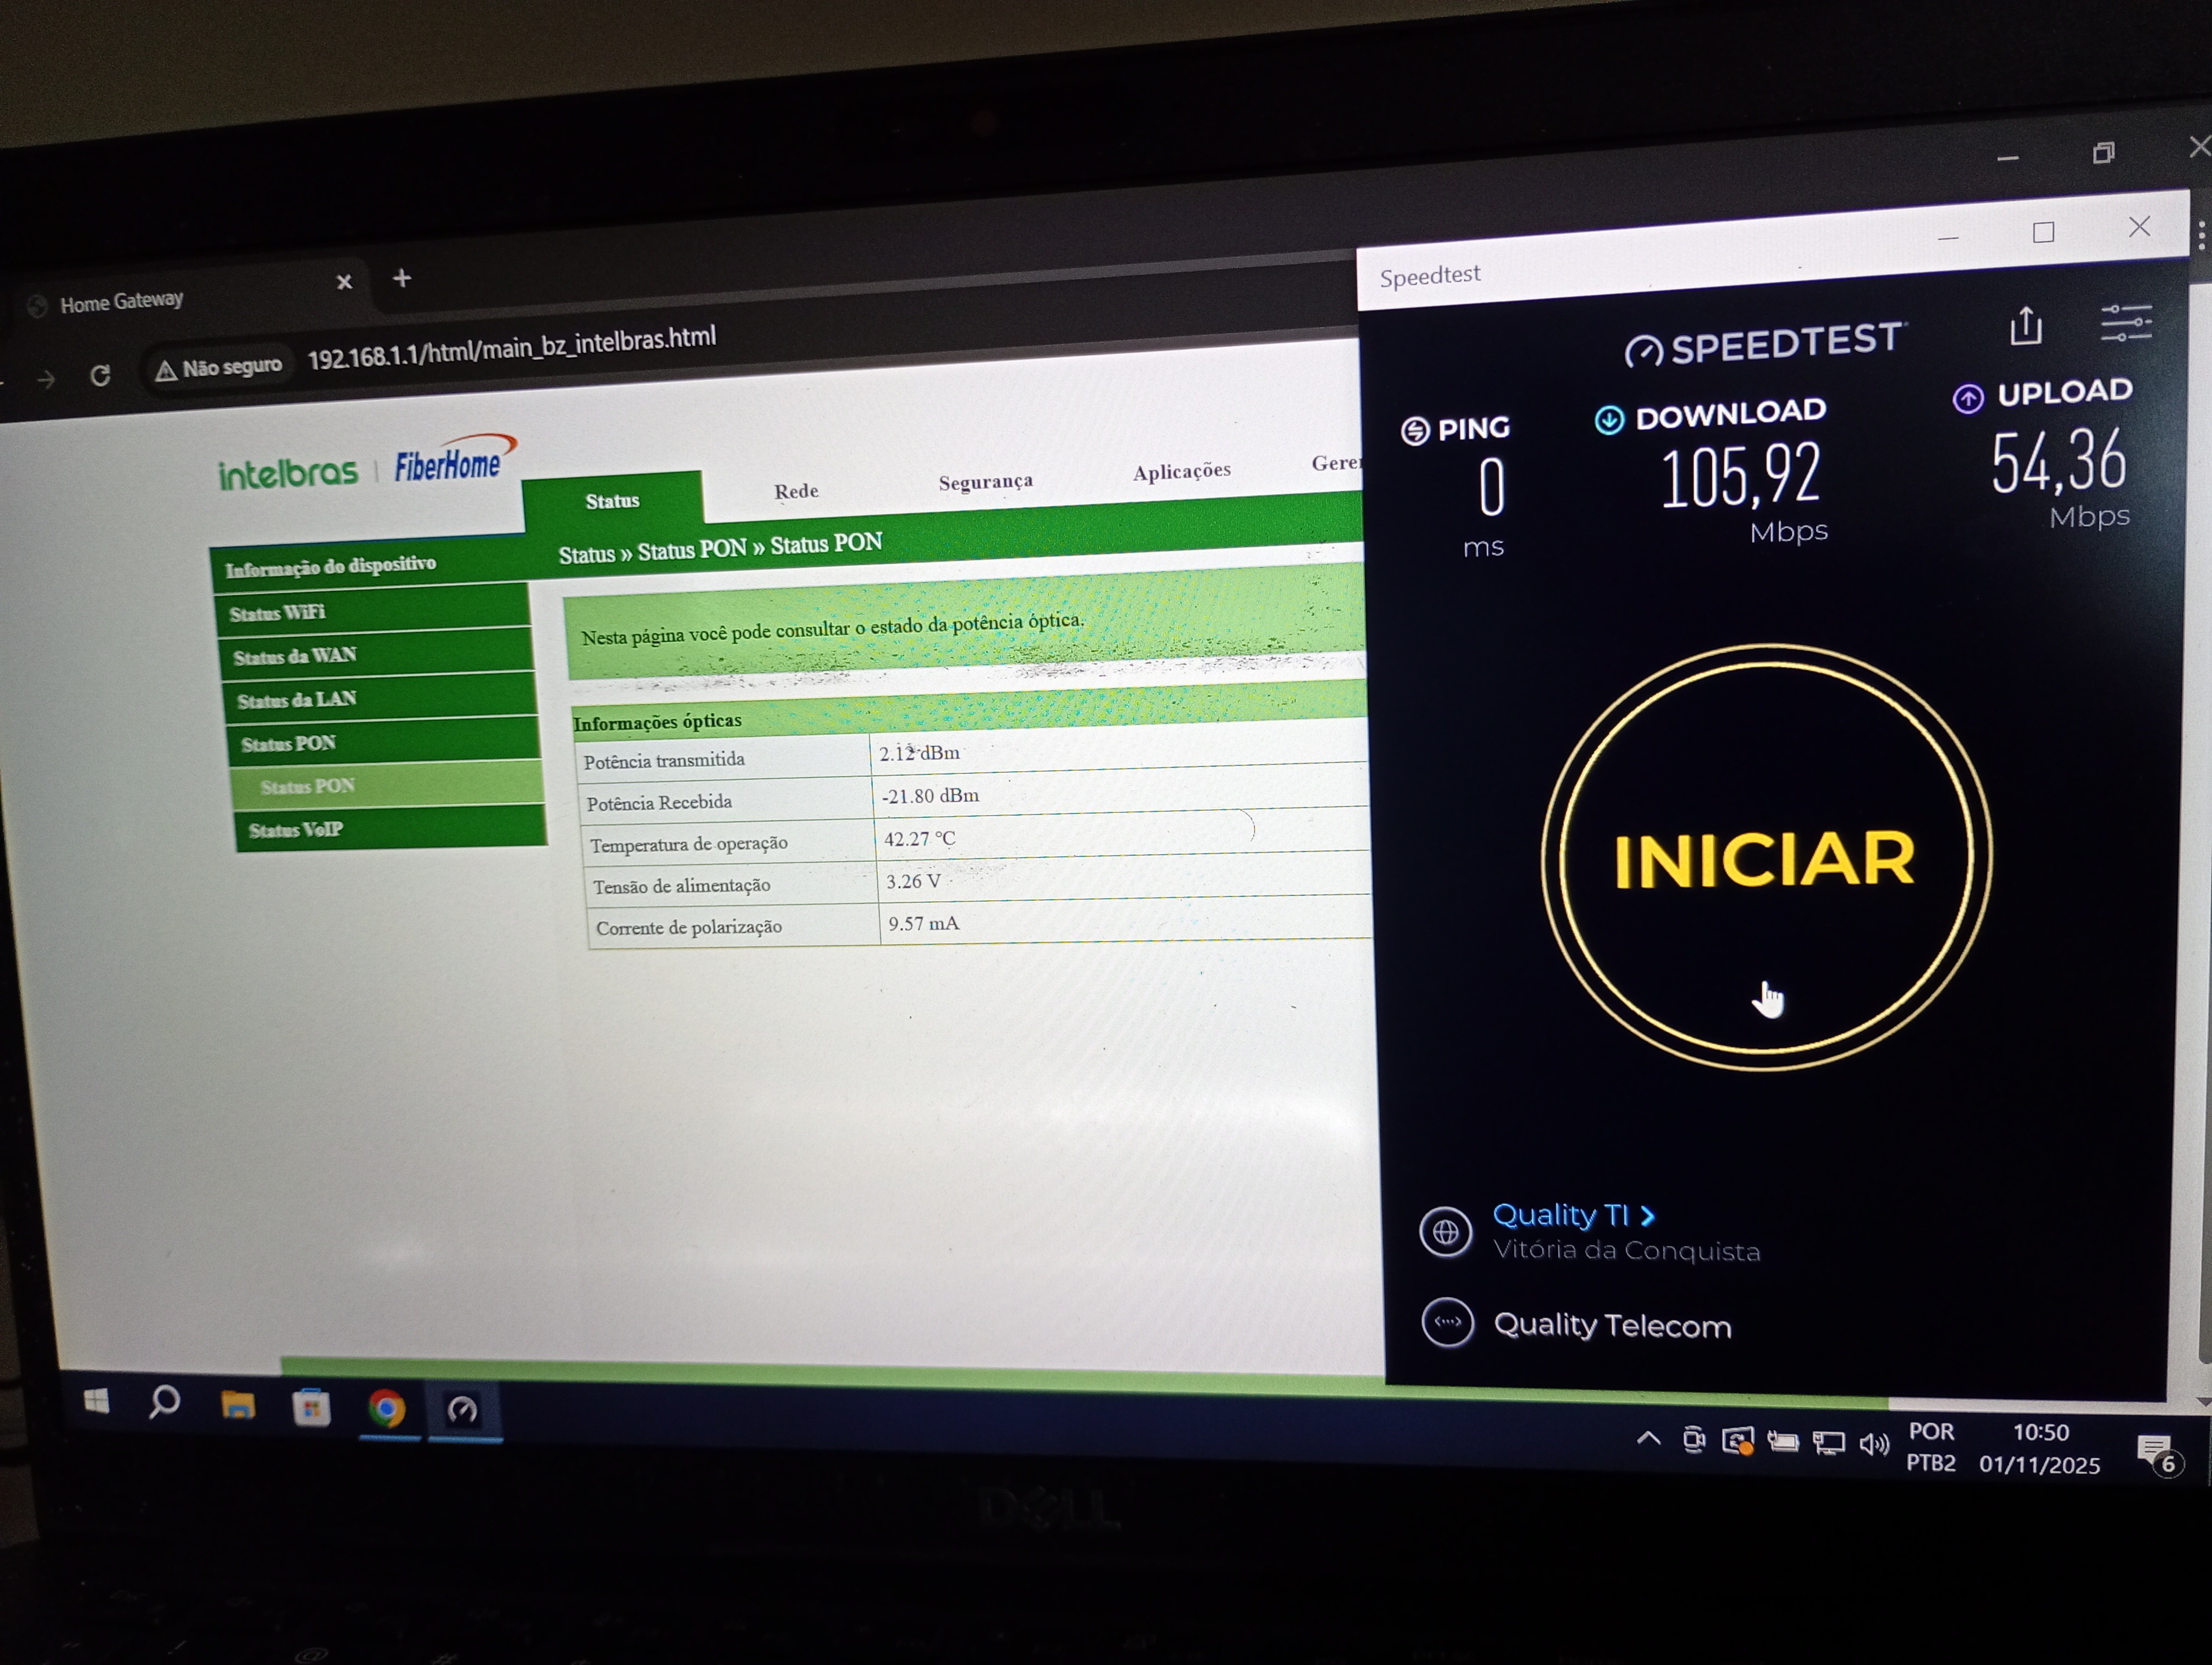Expand Status PON sidebar section

tap(288, 744)
